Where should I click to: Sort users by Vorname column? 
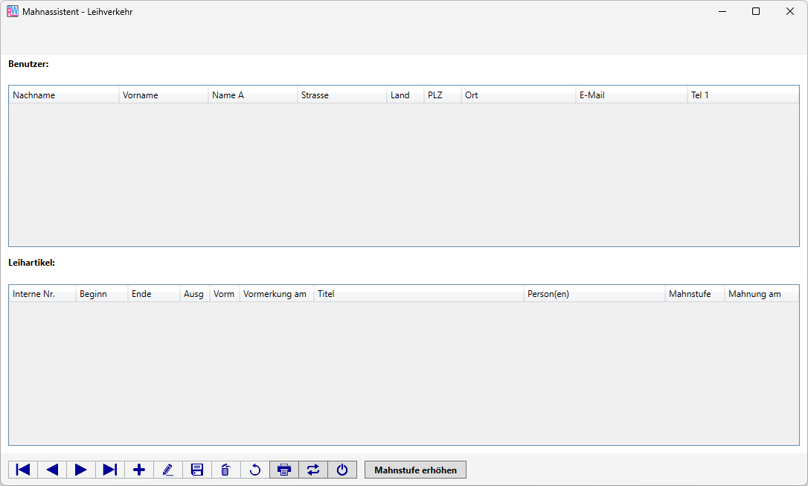point(164,95)
